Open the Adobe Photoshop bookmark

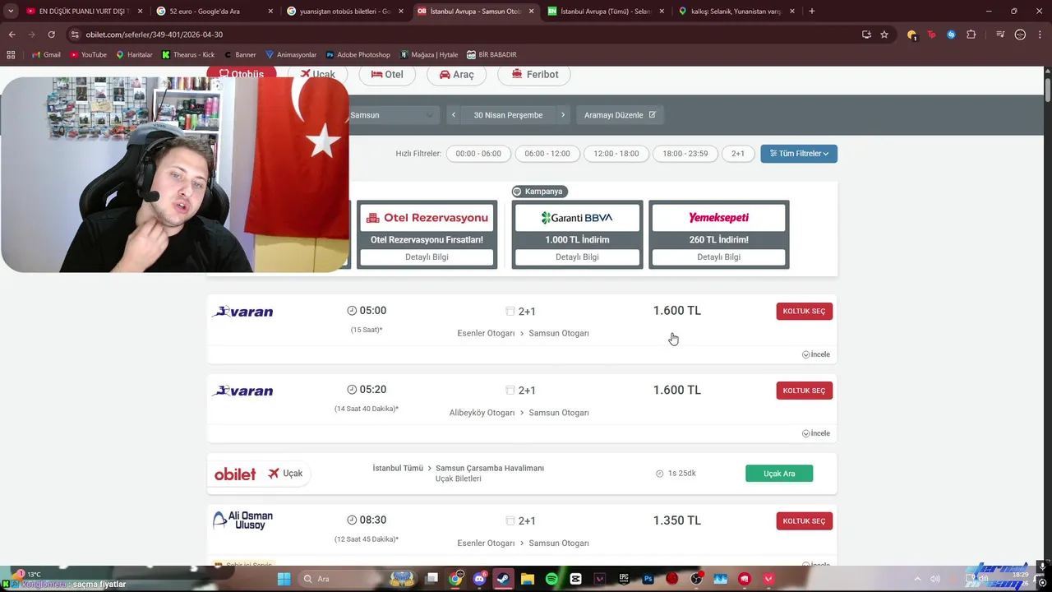tap(358, 55)
